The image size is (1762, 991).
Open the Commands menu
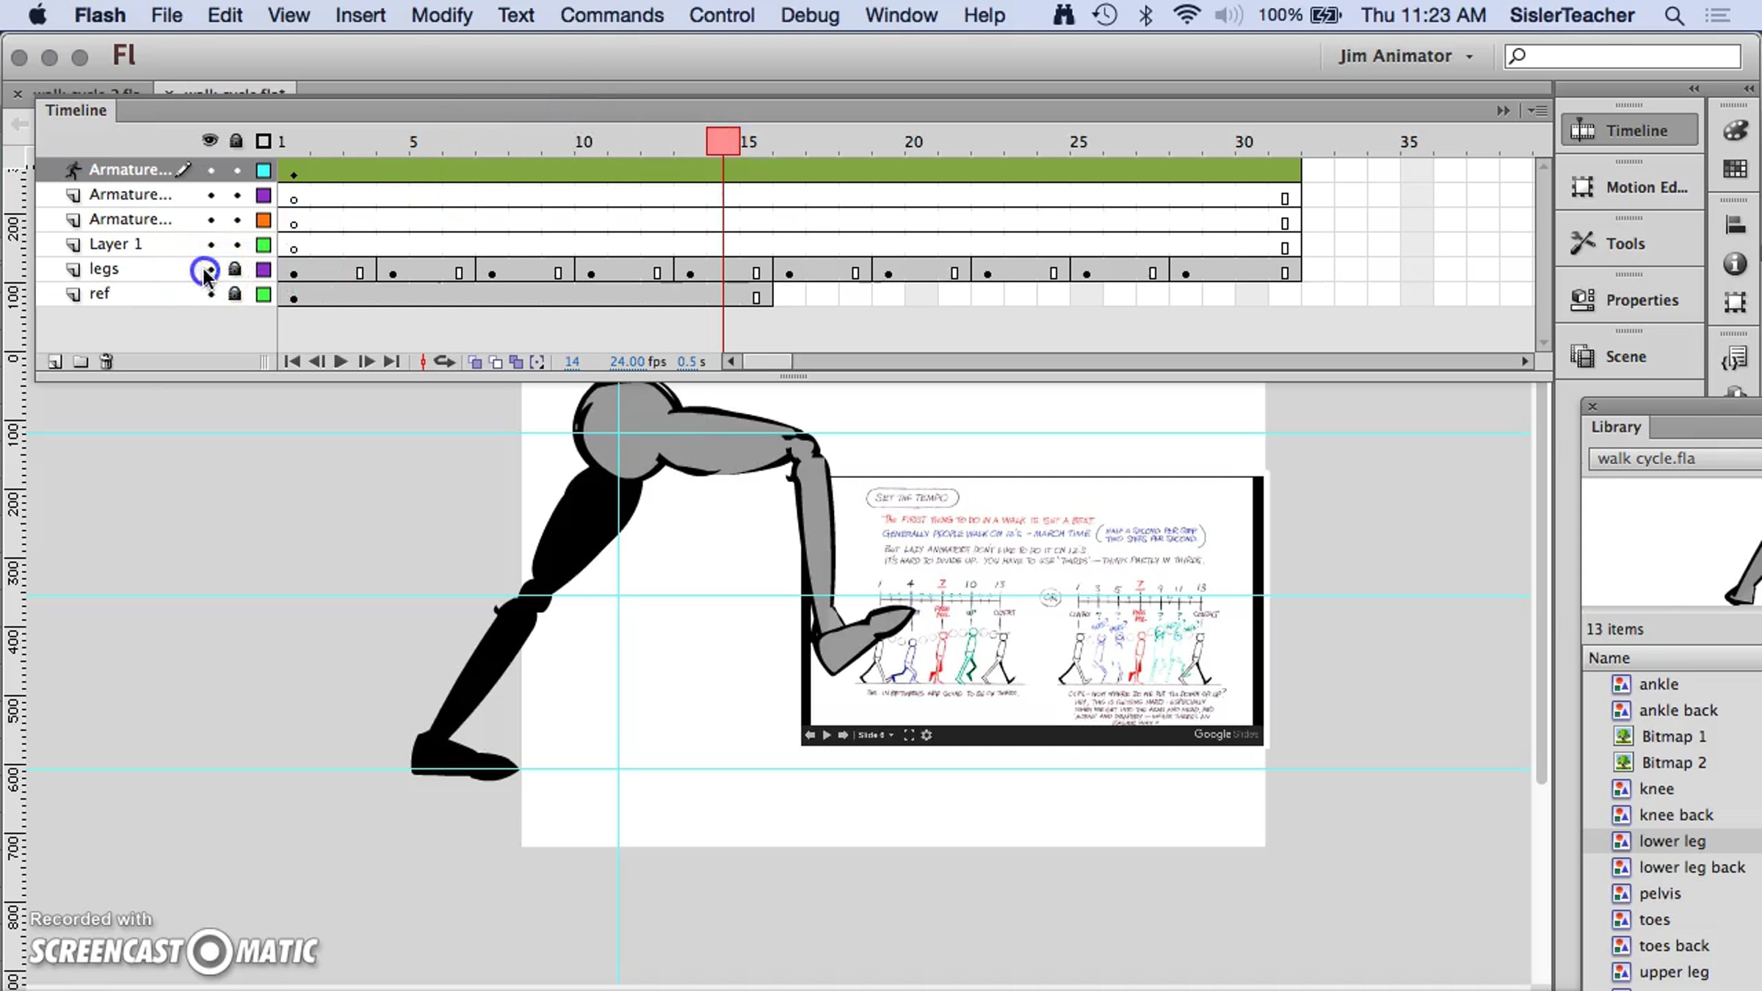pos(612,15)
